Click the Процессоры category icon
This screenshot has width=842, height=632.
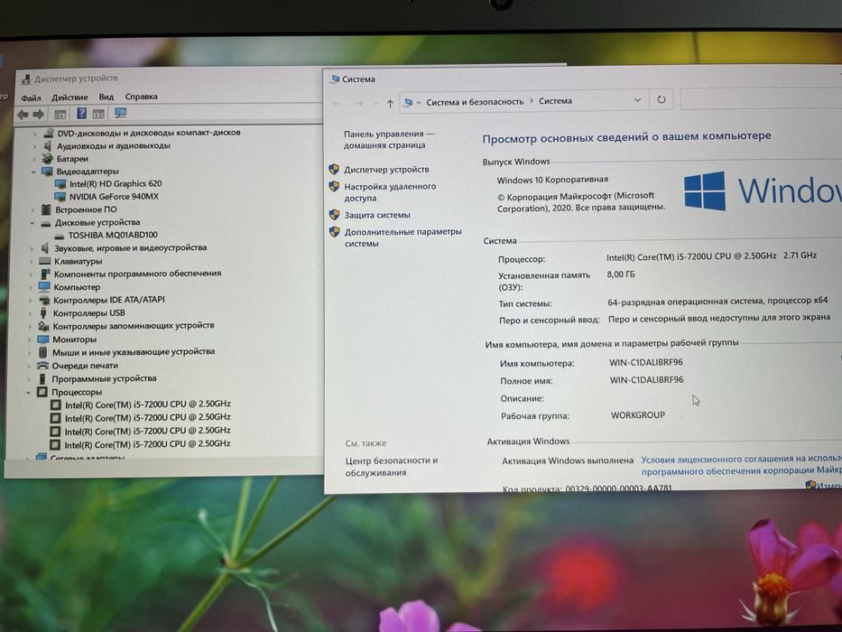click(42, 393)
